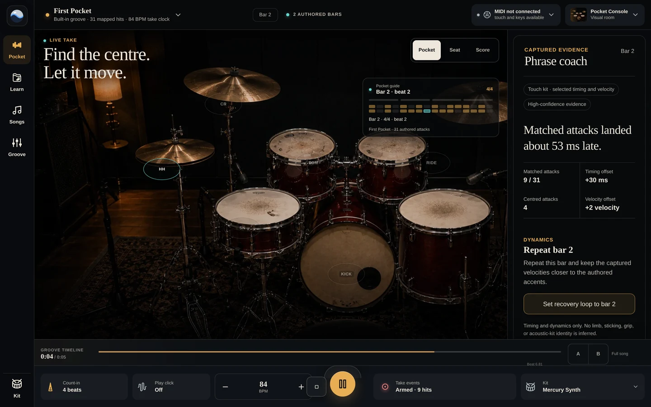Hit the KICK pad
This screenshot has width=651, height=407.
[x=346, y=274]
